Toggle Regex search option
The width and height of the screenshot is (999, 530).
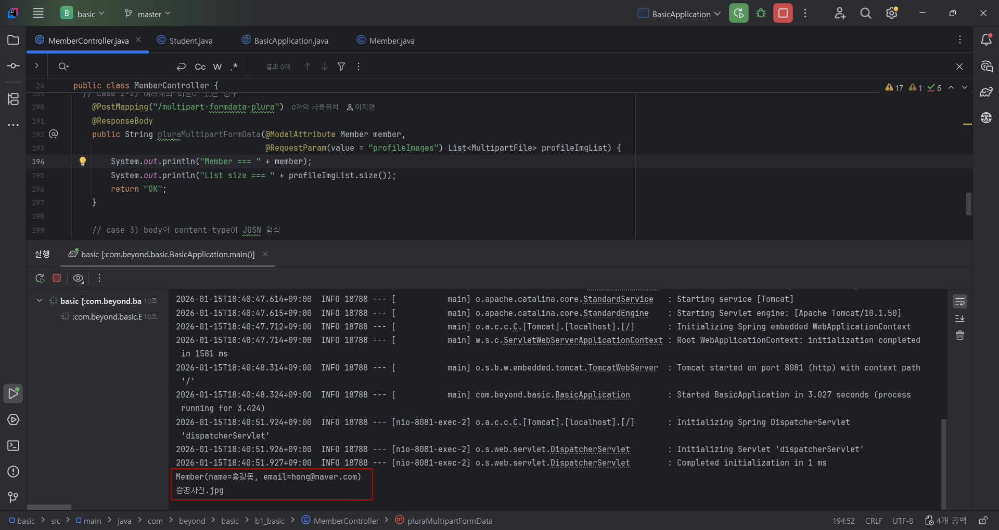[234, 67]
